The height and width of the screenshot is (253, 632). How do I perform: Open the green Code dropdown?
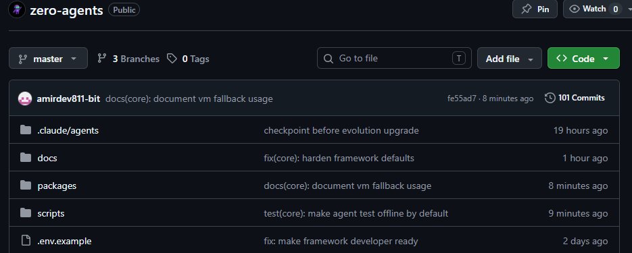point(583,58)
